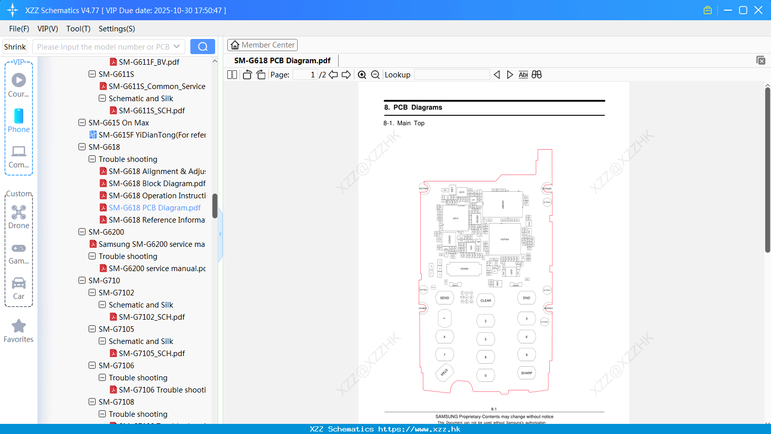Collapse the SM-G615 On Max node

point(82,122)
